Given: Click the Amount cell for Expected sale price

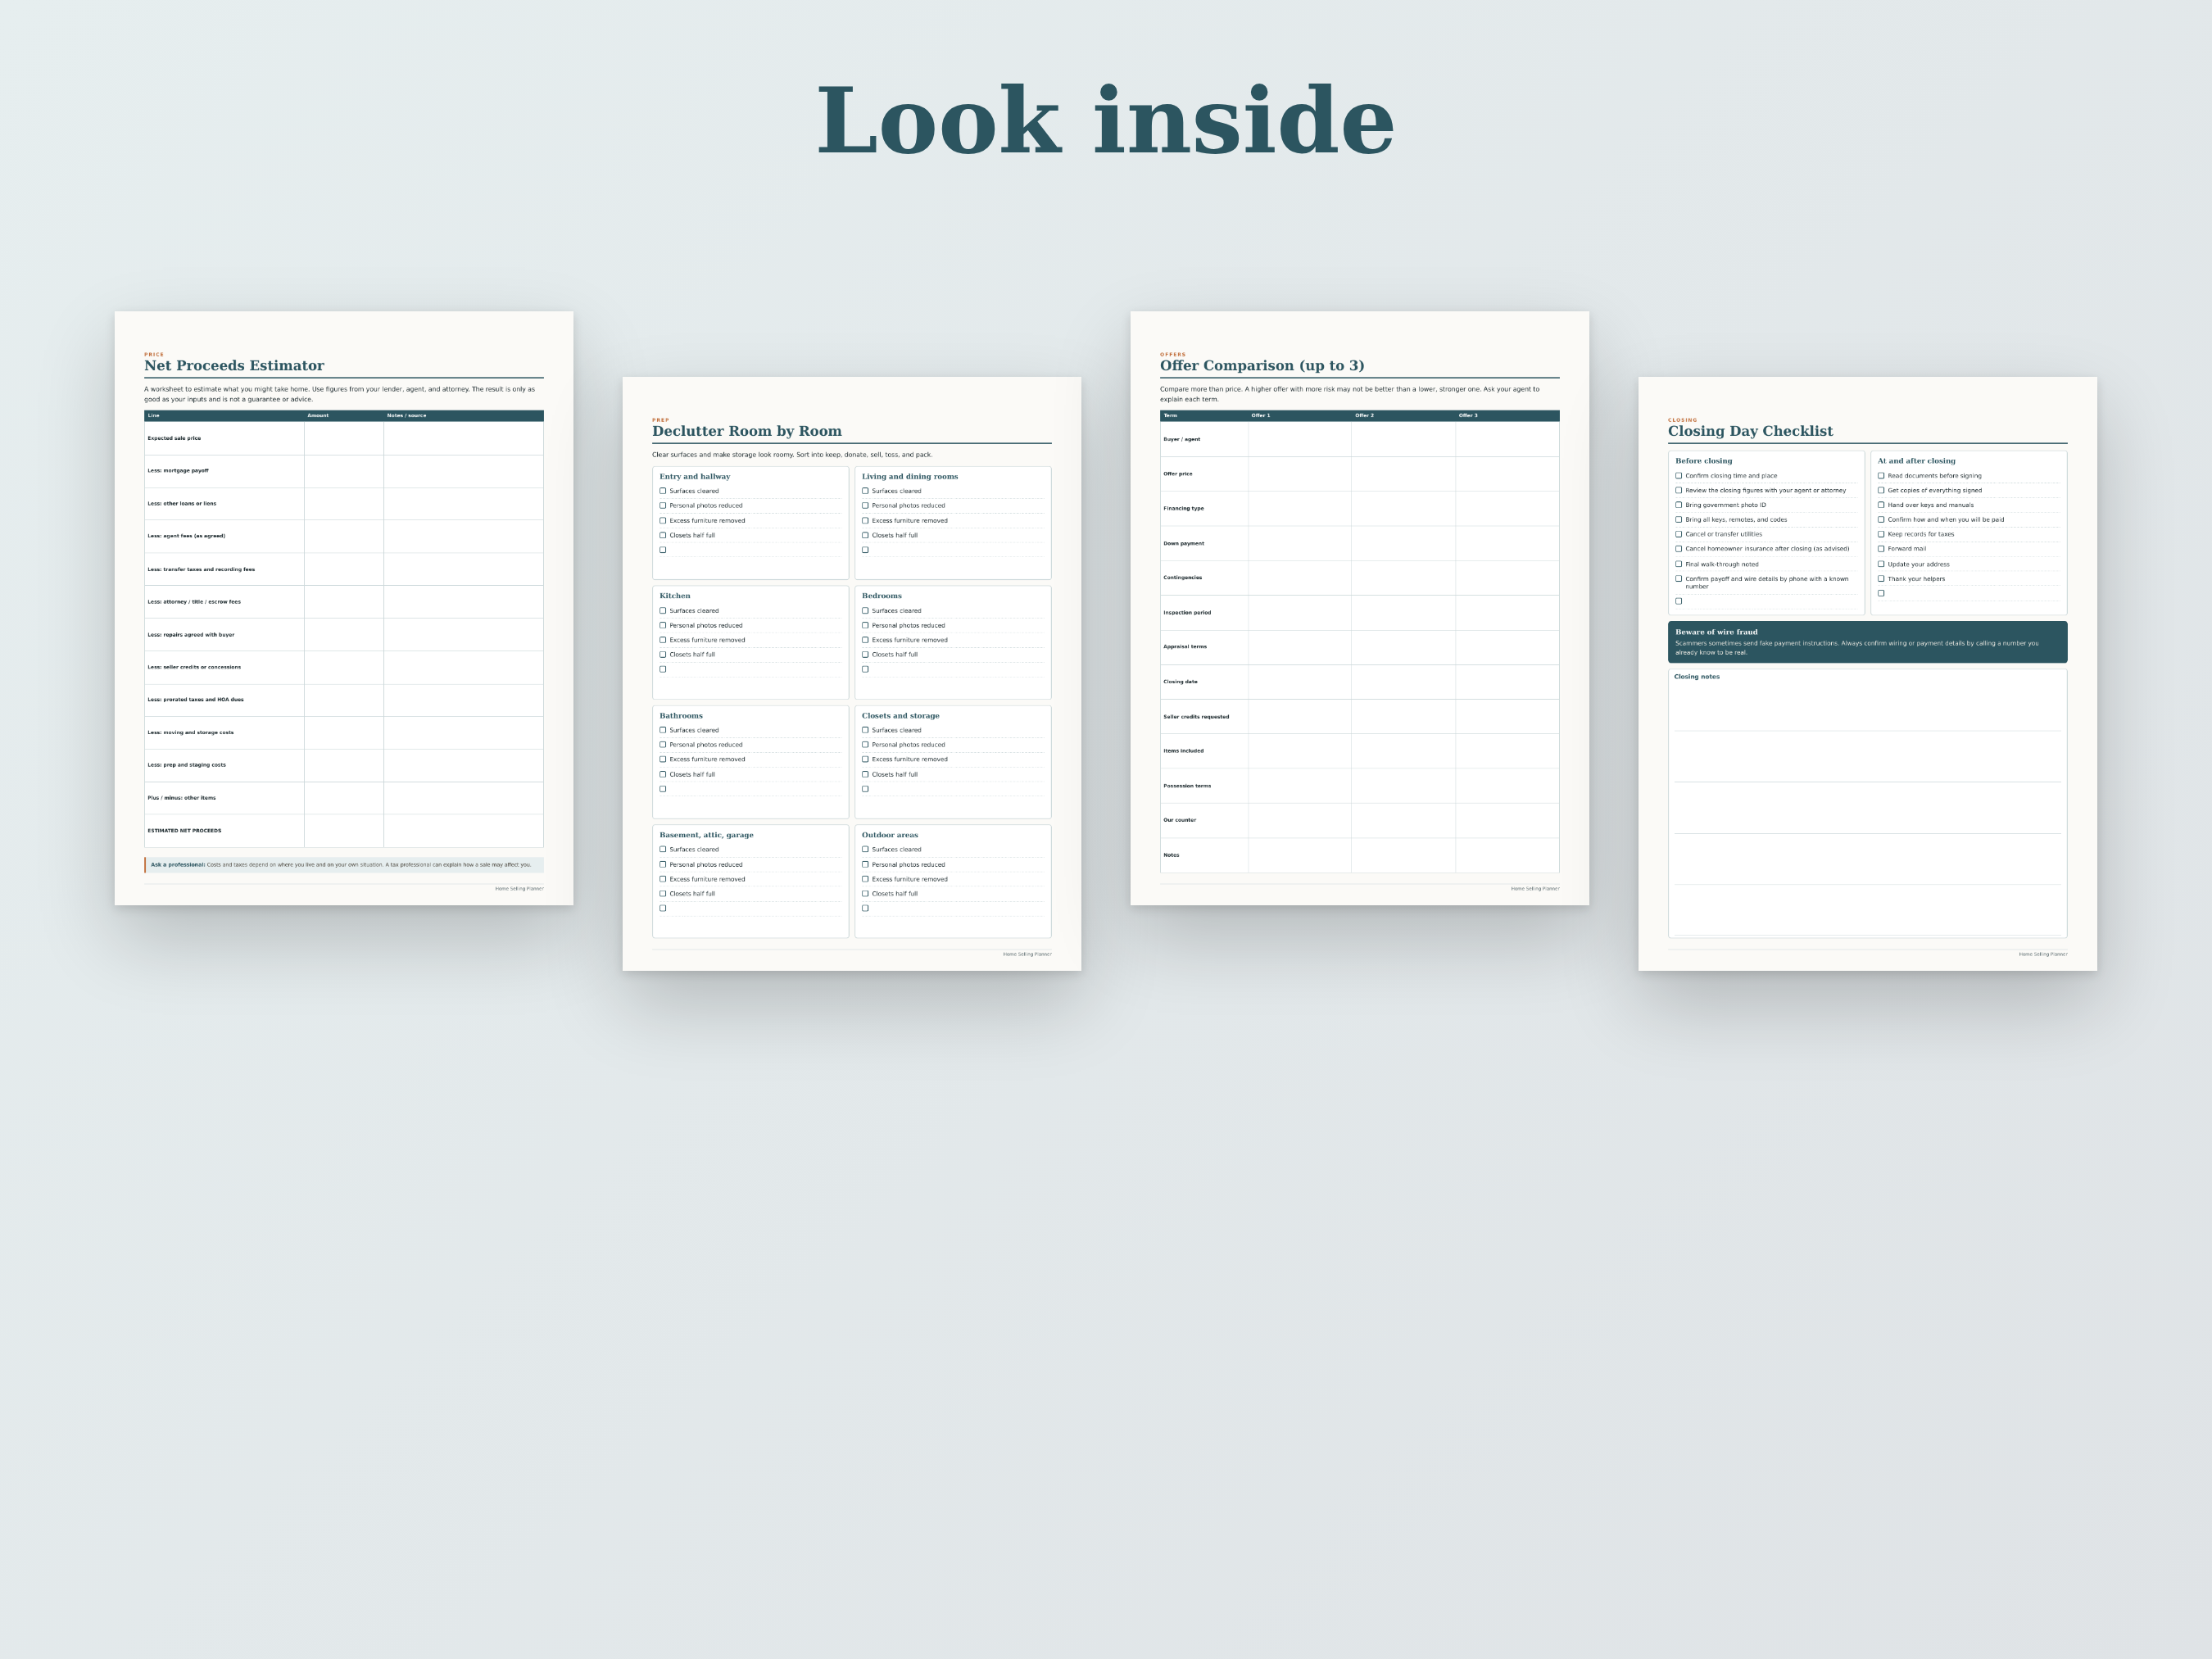Looking at the screenshot, I should (x=344, y=438).
